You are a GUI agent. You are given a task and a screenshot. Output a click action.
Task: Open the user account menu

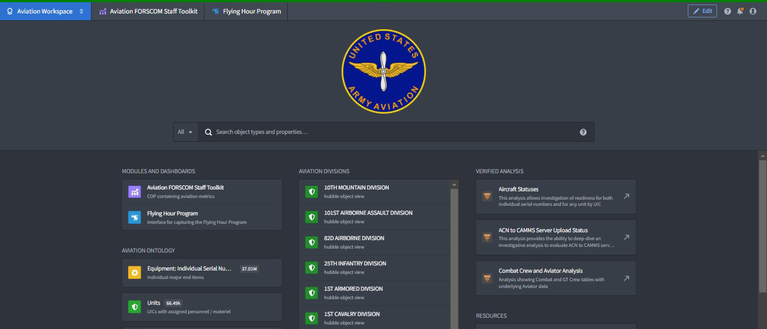[x=753, y=11]
